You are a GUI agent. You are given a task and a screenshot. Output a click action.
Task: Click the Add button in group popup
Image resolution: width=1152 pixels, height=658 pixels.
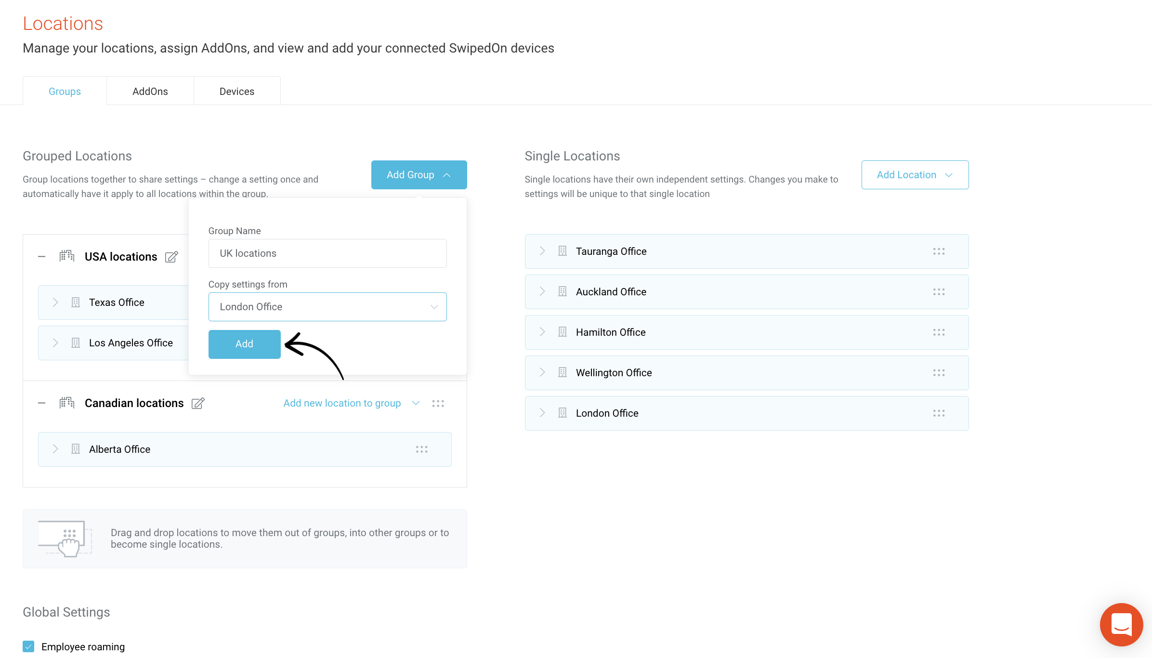point(244,344)
